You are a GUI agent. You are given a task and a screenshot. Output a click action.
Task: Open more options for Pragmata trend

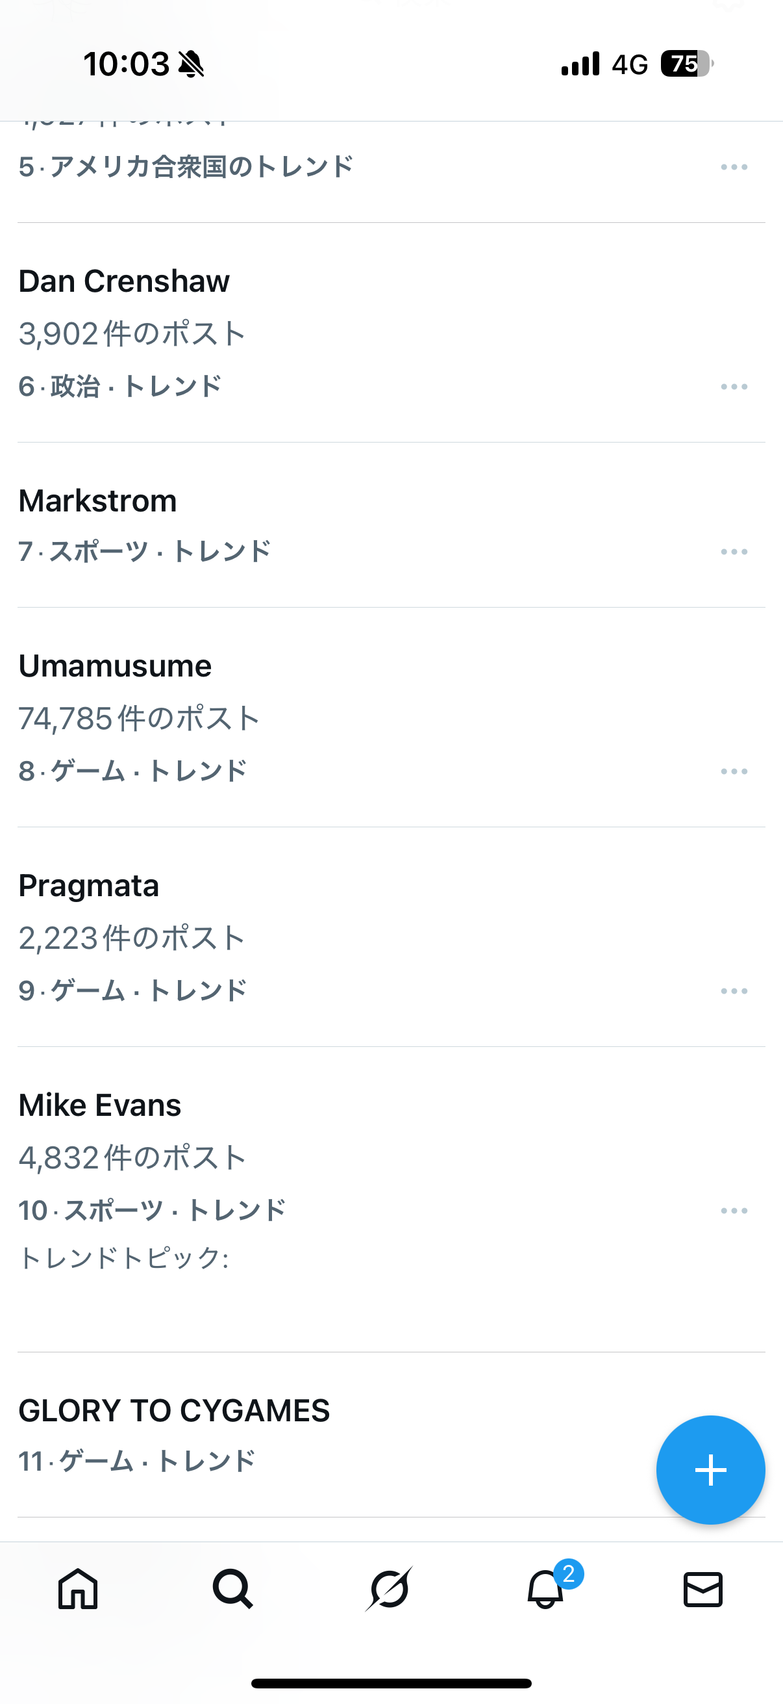coord(734,991)
